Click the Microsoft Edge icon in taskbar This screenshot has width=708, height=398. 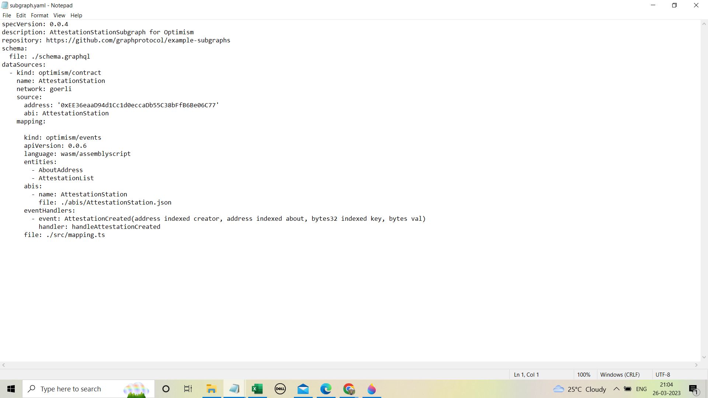pyautogui.click(x=327, y=389)
